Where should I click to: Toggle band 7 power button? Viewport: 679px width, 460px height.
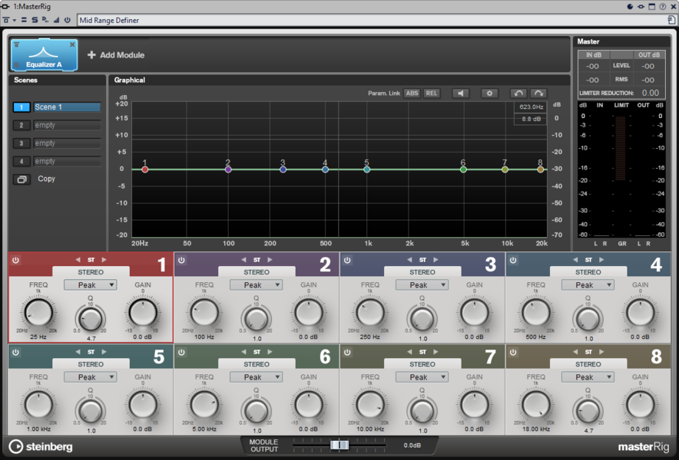[x=347, y=353]
